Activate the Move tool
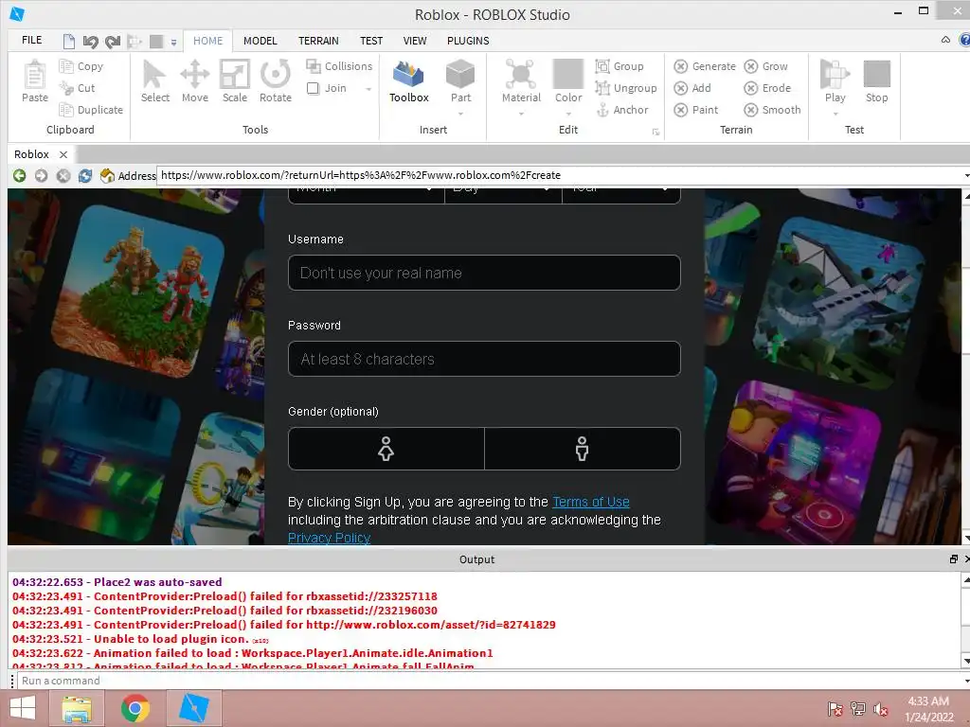Viewport: 970px width, 727px height. 195,81
